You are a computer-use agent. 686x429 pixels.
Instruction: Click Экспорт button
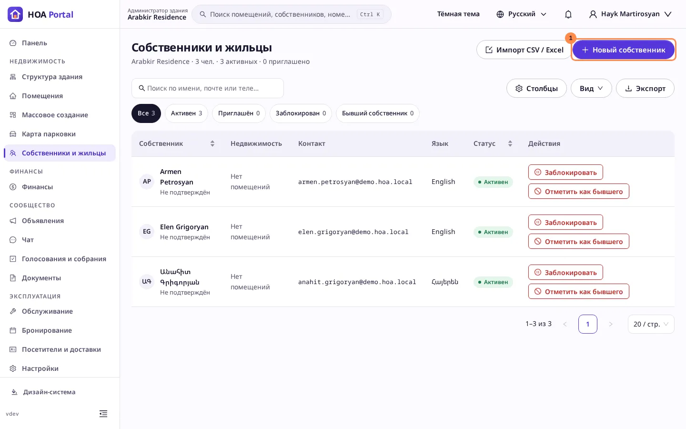point(645,88)
